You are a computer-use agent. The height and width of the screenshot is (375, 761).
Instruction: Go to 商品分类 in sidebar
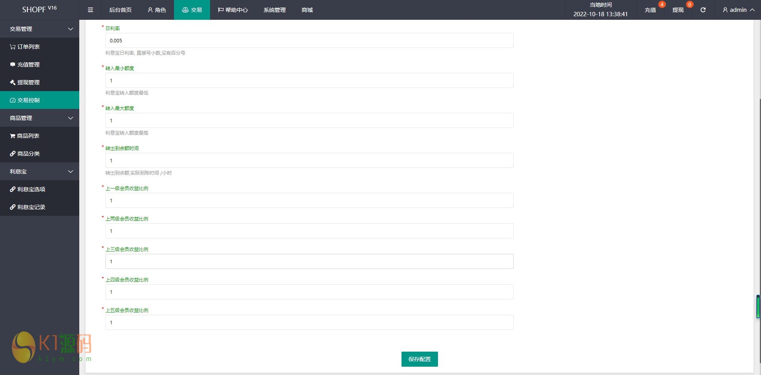tap(40, 154)
